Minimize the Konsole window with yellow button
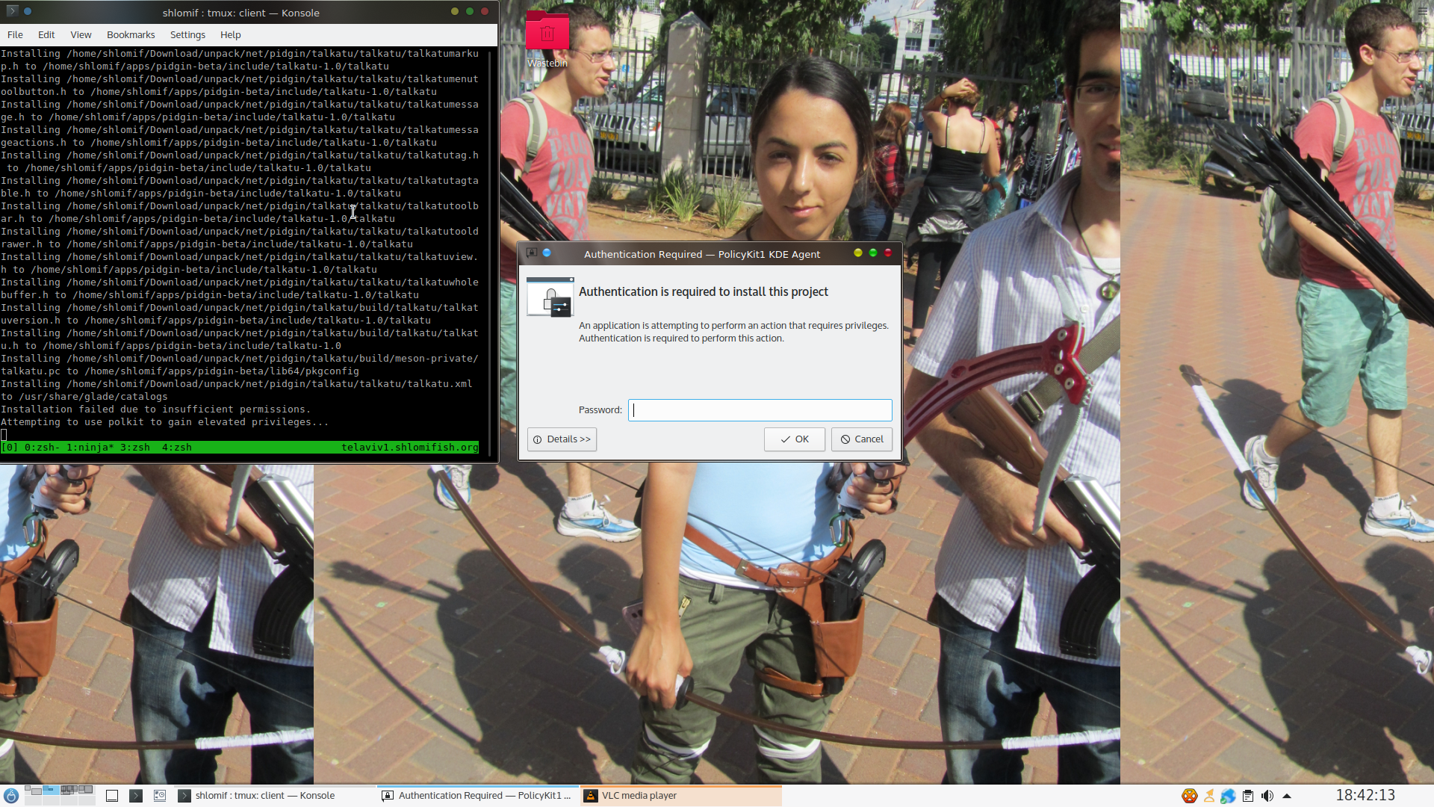1434x807 pixels. point(454,11)
